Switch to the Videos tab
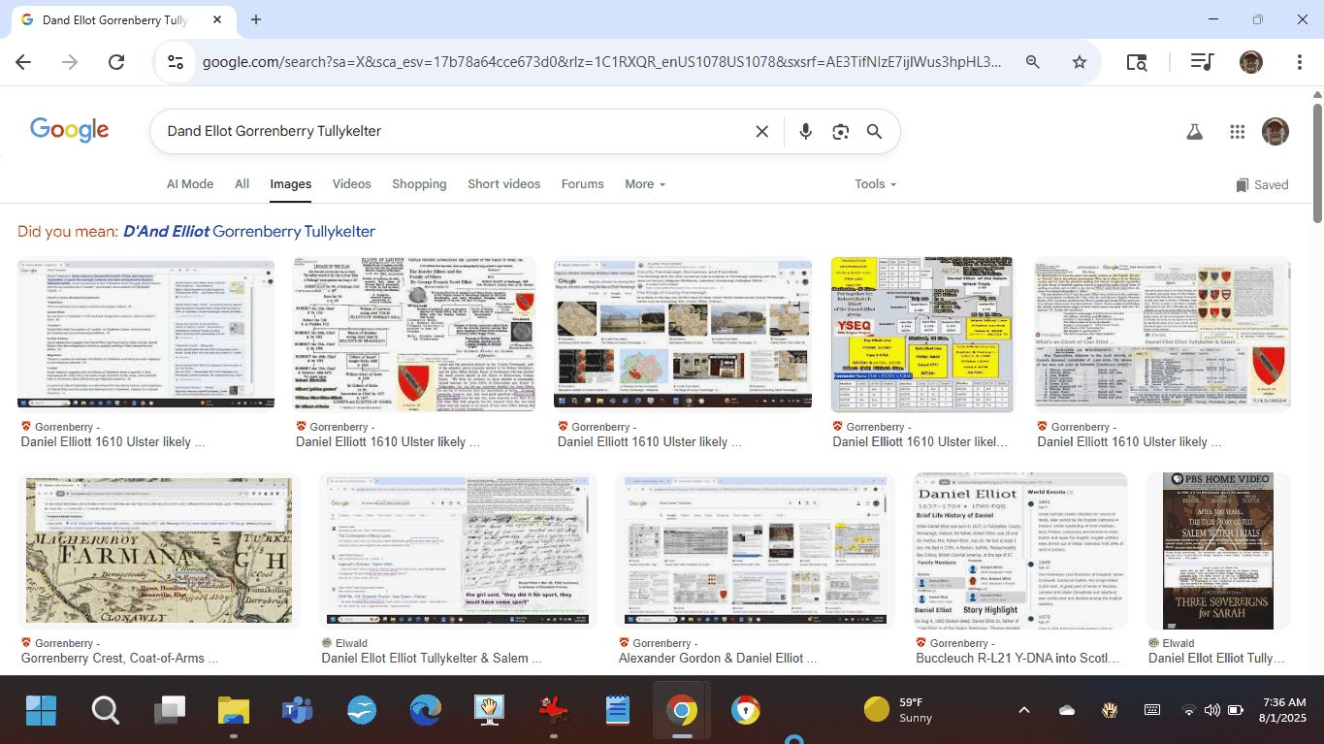1324x744 pixels. pos(351,184)
